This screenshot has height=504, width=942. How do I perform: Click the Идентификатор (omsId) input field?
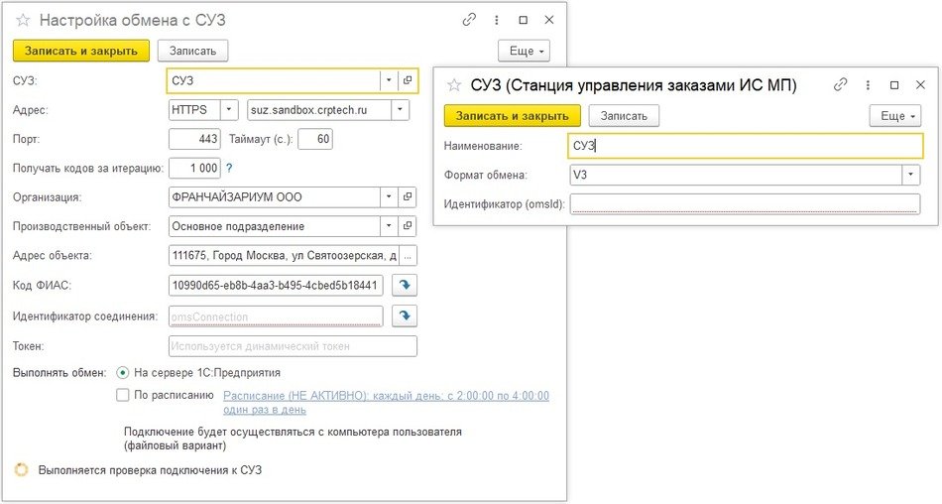click(745, 204)
